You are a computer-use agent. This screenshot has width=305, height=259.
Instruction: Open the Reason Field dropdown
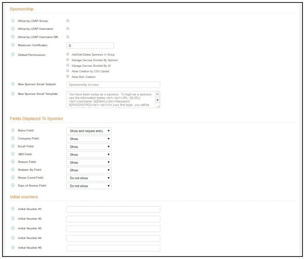[89, 162]
